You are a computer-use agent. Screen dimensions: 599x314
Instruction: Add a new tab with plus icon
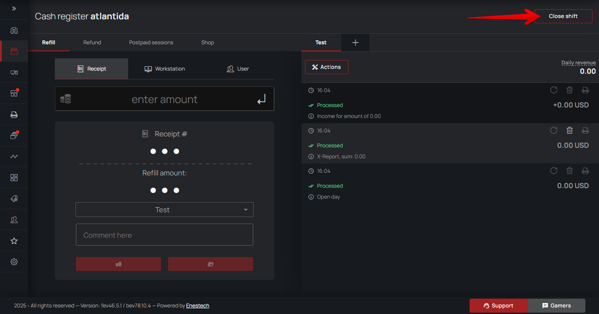tap(355, 43)
